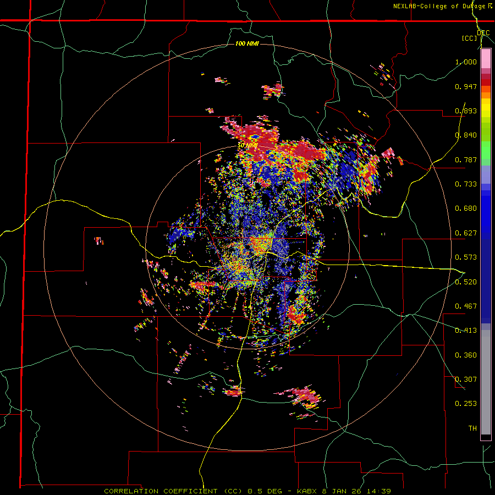Image resolution: width=495 pixels, height=495 pixels.
Task: Click the [CC] legend header label
Action: pos(470,38)
